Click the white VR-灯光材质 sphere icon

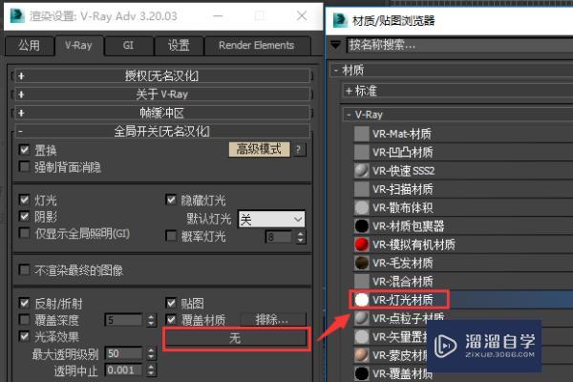pyautogui.click(x=361, y=300)
